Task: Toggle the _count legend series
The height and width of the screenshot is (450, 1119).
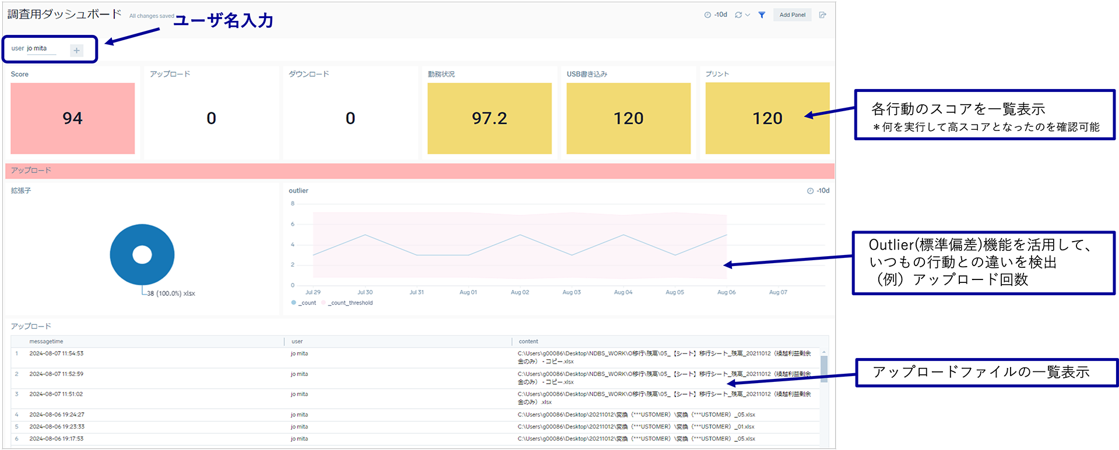Action: click(x=304, y=303)
